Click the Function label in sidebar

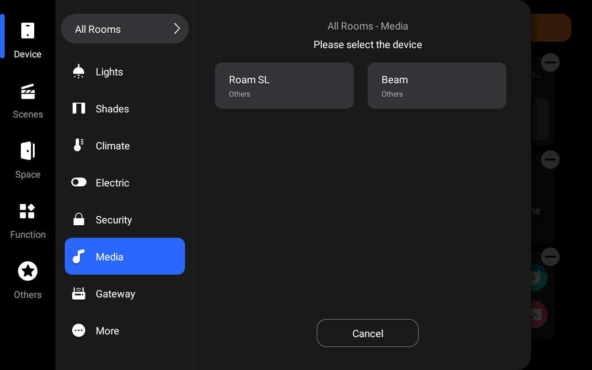coord(28,234)
